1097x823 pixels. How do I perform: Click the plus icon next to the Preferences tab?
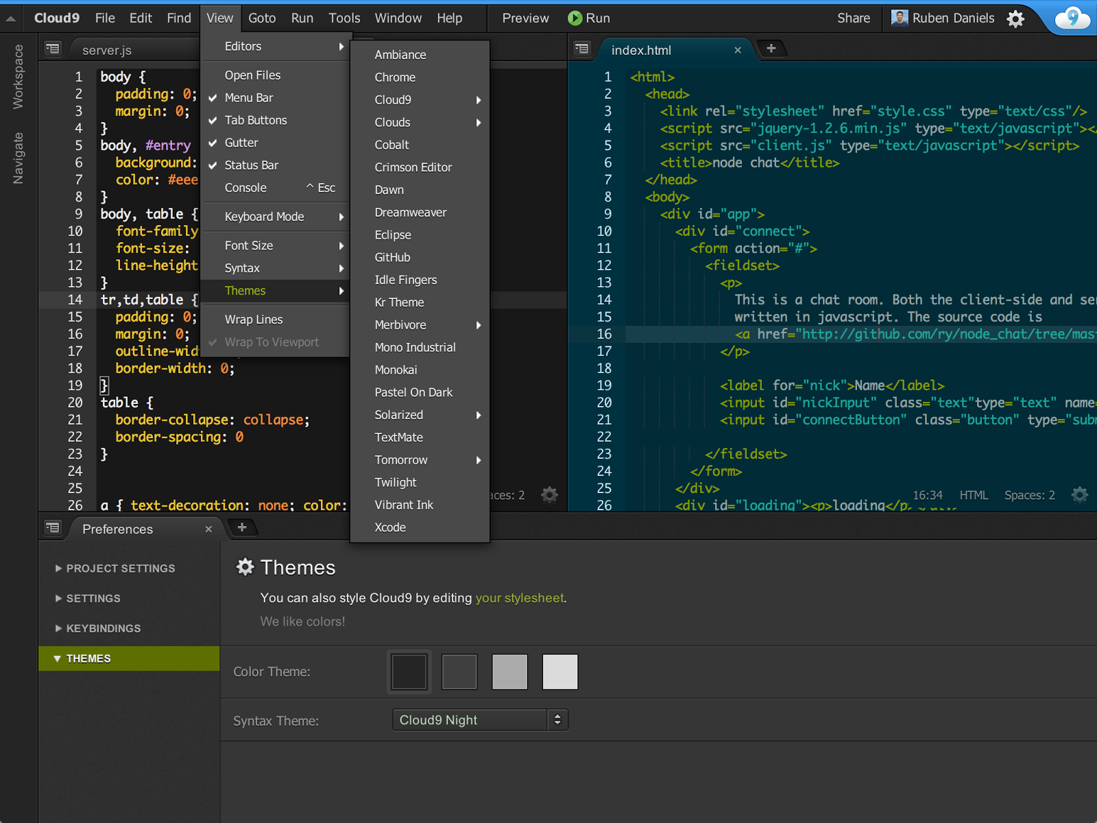click(x=241, y=527)
